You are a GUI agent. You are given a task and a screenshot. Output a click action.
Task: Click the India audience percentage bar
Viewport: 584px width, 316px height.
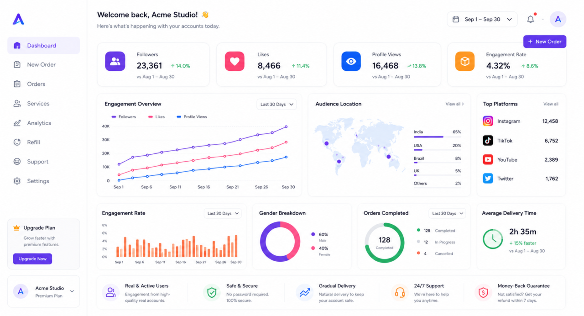click(437, 137)
